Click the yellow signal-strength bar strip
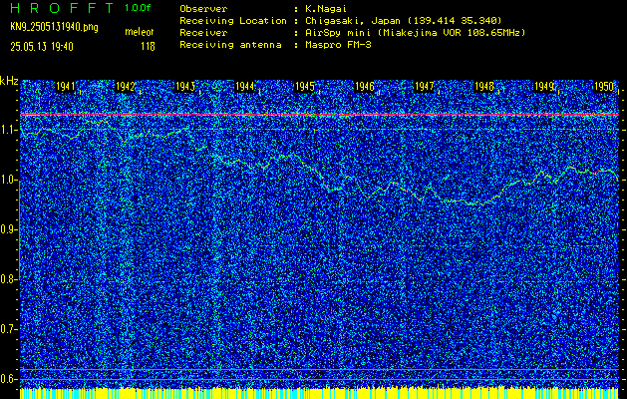Viewport: 627px width, 399px height. 320,393
